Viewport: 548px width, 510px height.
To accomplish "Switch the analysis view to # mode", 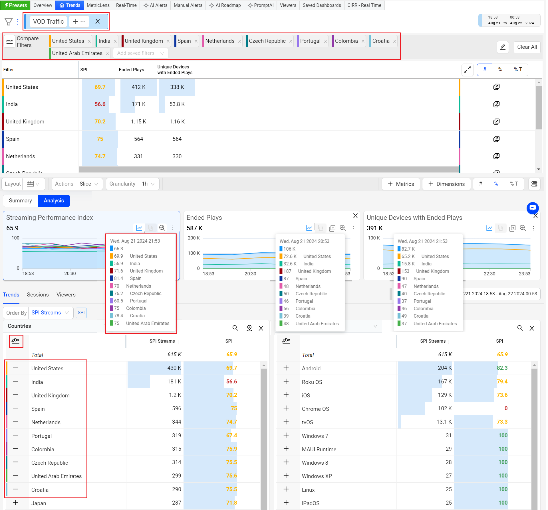I will click(480, 184).
